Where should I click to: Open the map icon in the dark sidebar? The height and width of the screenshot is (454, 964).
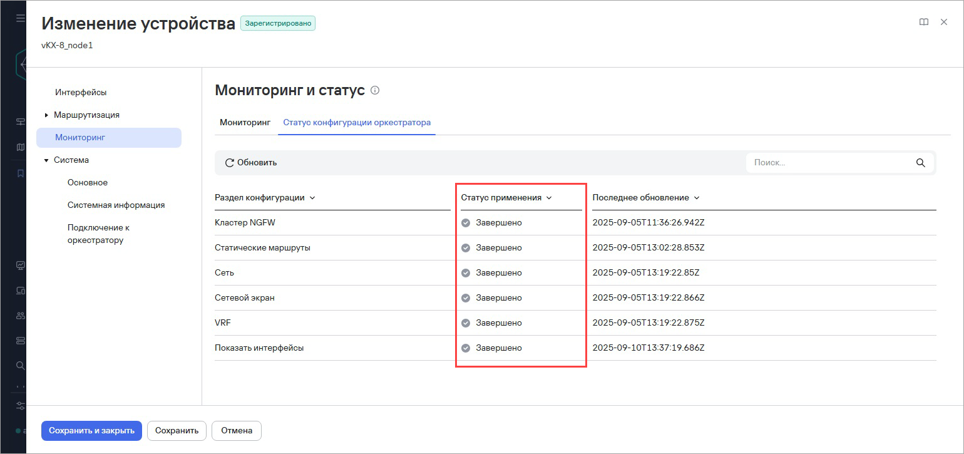20,147
